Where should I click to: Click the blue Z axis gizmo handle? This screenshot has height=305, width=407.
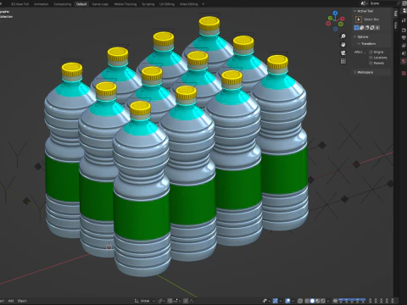click(335, 13)
